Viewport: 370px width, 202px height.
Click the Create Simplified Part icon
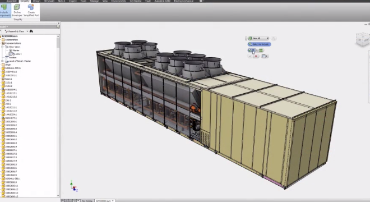(31, 7)
